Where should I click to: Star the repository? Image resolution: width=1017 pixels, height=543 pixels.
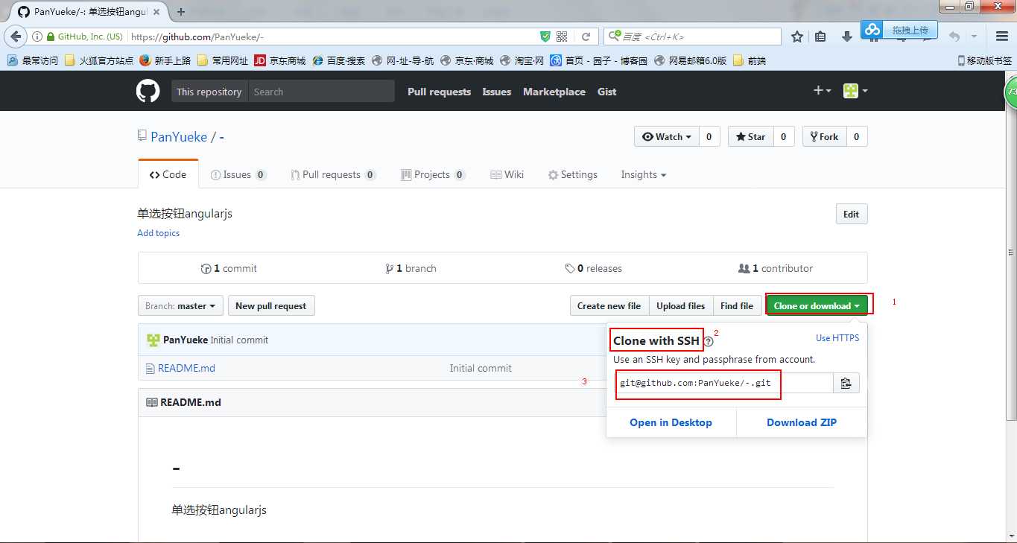coord(750,136)
